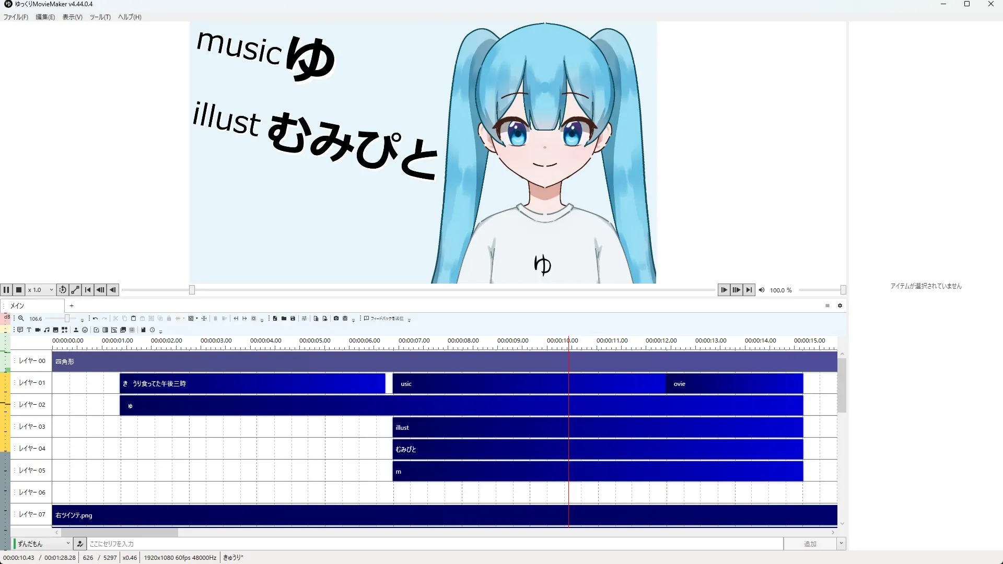Viewport: 1003px width, 564px height.
Task: Pause playback with the pause button
Action: pos(6,290)
